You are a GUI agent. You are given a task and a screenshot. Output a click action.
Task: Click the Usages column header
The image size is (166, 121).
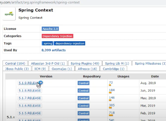123,76
